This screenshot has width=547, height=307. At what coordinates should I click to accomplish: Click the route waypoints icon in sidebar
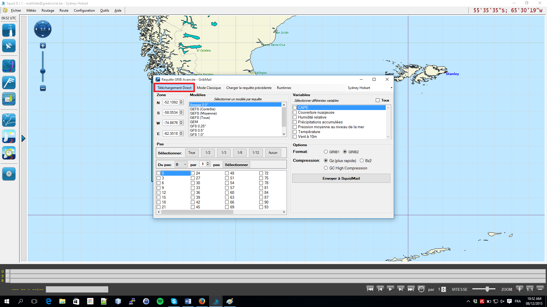(9, 120)
